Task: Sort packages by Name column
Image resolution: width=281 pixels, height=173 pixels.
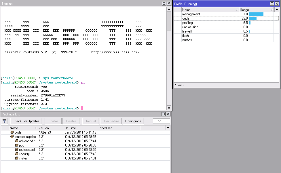Action: [x=23, y=128]
